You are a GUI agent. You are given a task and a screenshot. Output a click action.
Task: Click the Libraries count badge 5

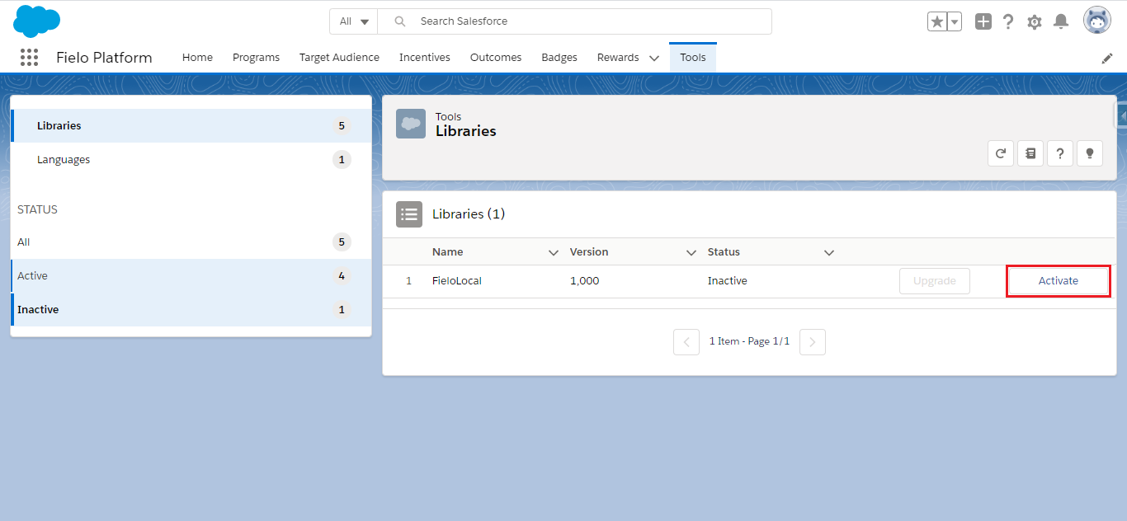point(342,126)
